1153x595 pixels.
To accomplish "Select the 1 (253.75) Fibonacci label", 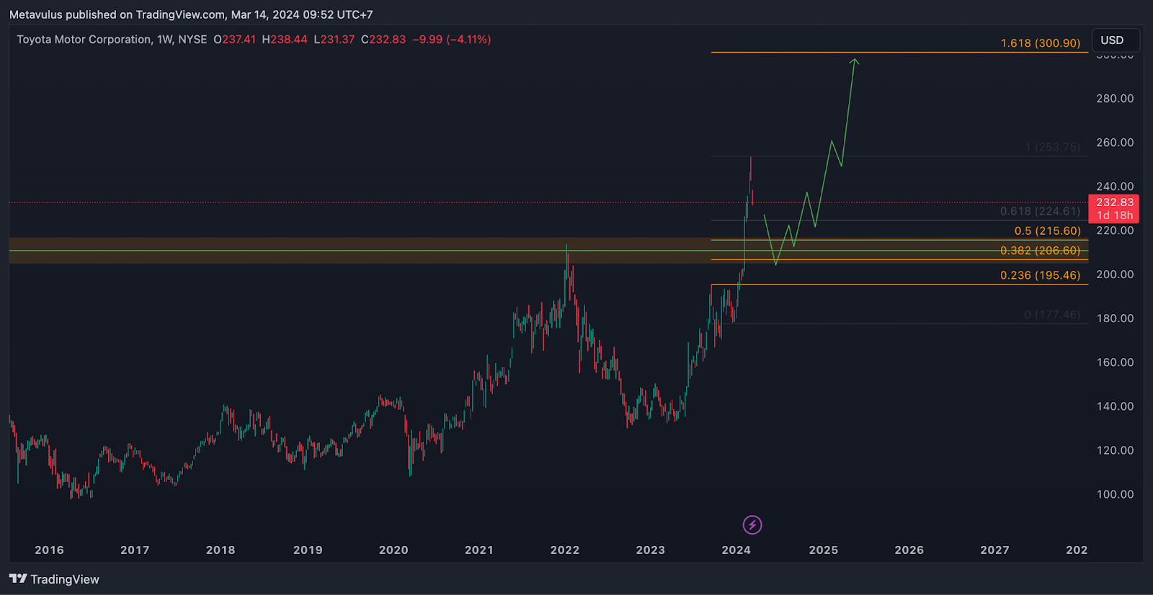I will tap(1053, 147).
